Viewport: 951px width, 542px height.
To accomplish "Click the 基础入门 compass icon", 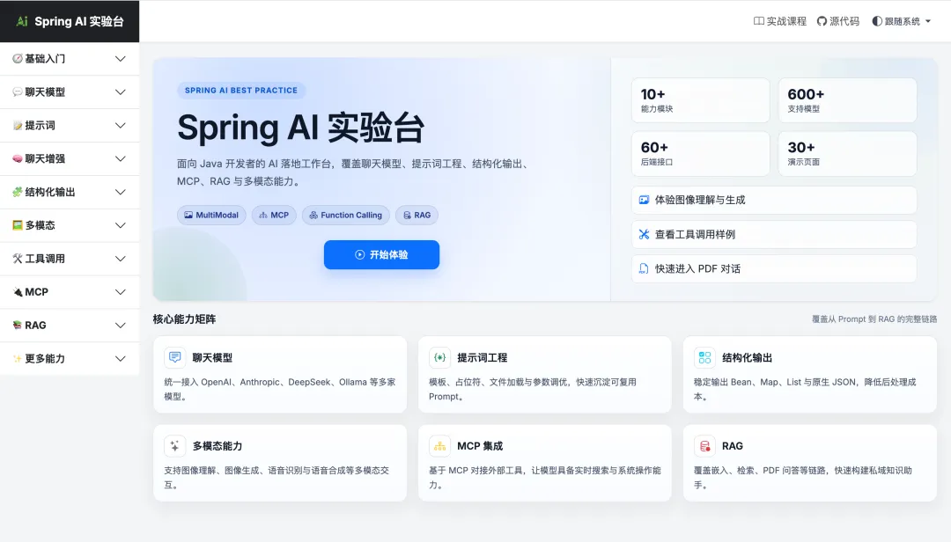I will click(x=18, y=59).
